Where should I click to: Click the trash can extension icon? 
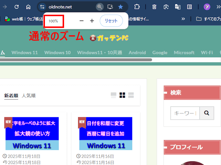(x=154, y=7)
